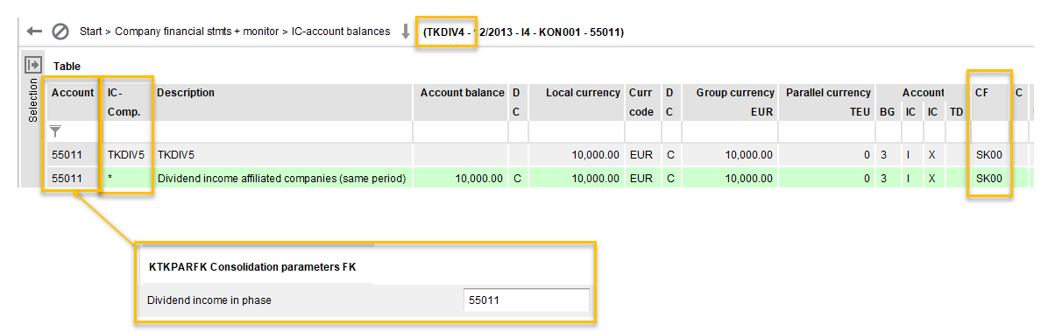
Task: Click the SK00 cell in first row
Action: [x=989, y=155]
